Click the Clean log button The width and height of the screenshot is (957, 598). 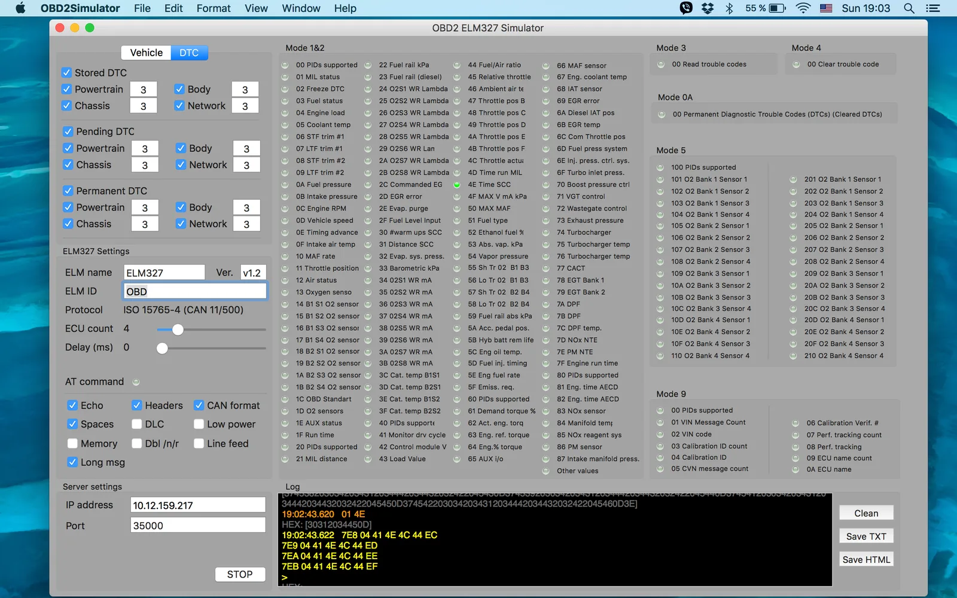pos(866,513)
